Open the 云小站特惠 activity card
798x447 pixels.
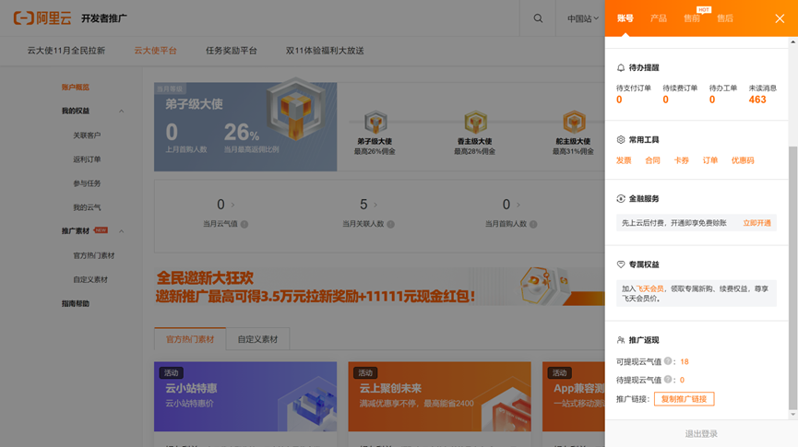245,396
